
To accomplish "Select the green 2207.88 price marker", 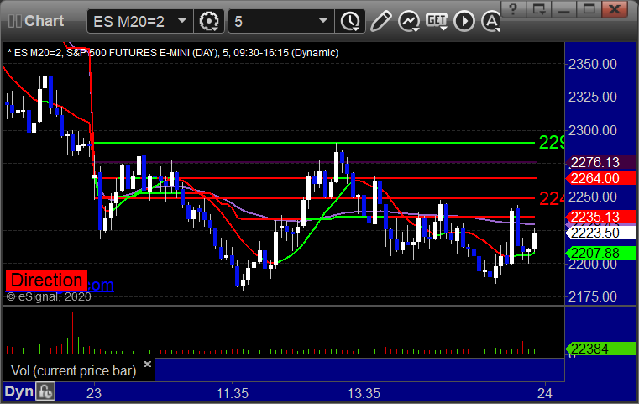I will coord(600,253).
